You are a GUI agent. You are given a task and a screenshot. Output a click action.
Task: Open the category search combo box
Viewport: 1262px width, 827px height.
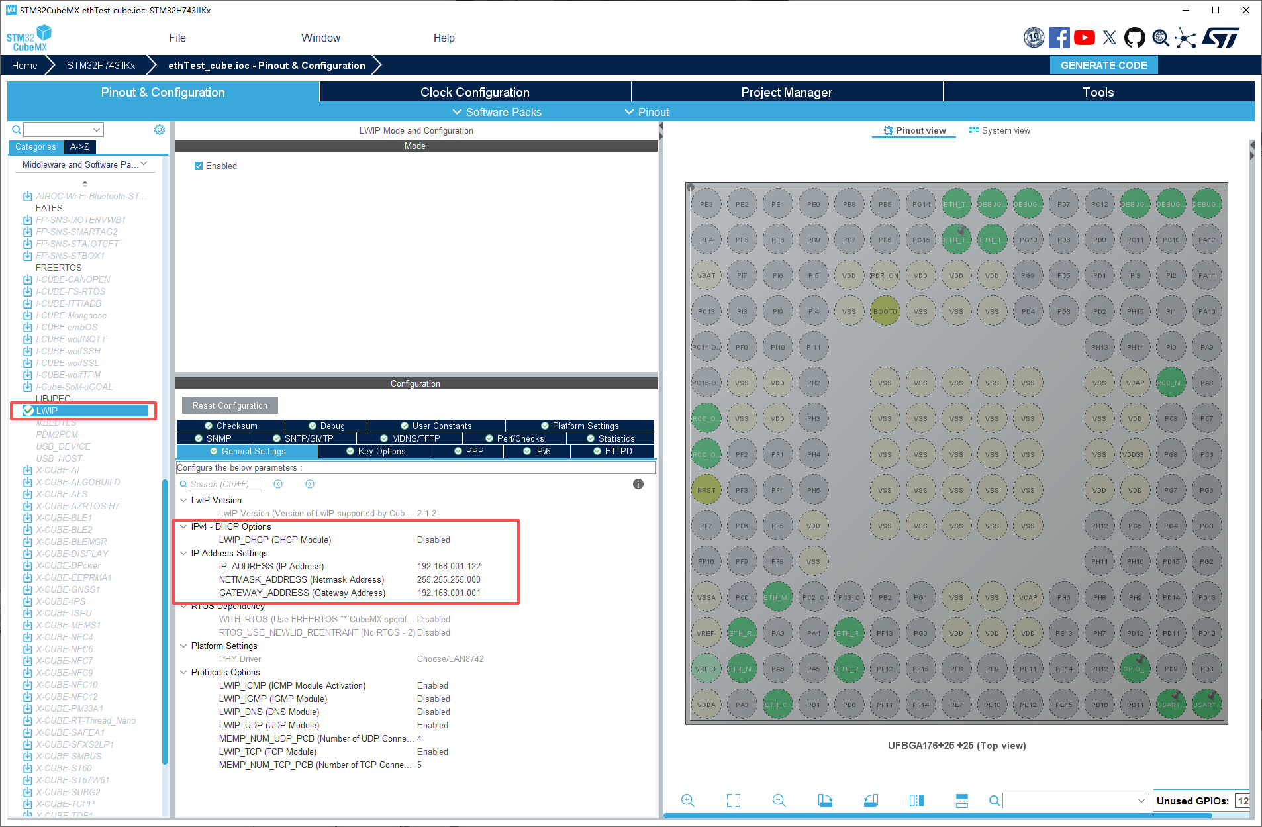[64, 130]
